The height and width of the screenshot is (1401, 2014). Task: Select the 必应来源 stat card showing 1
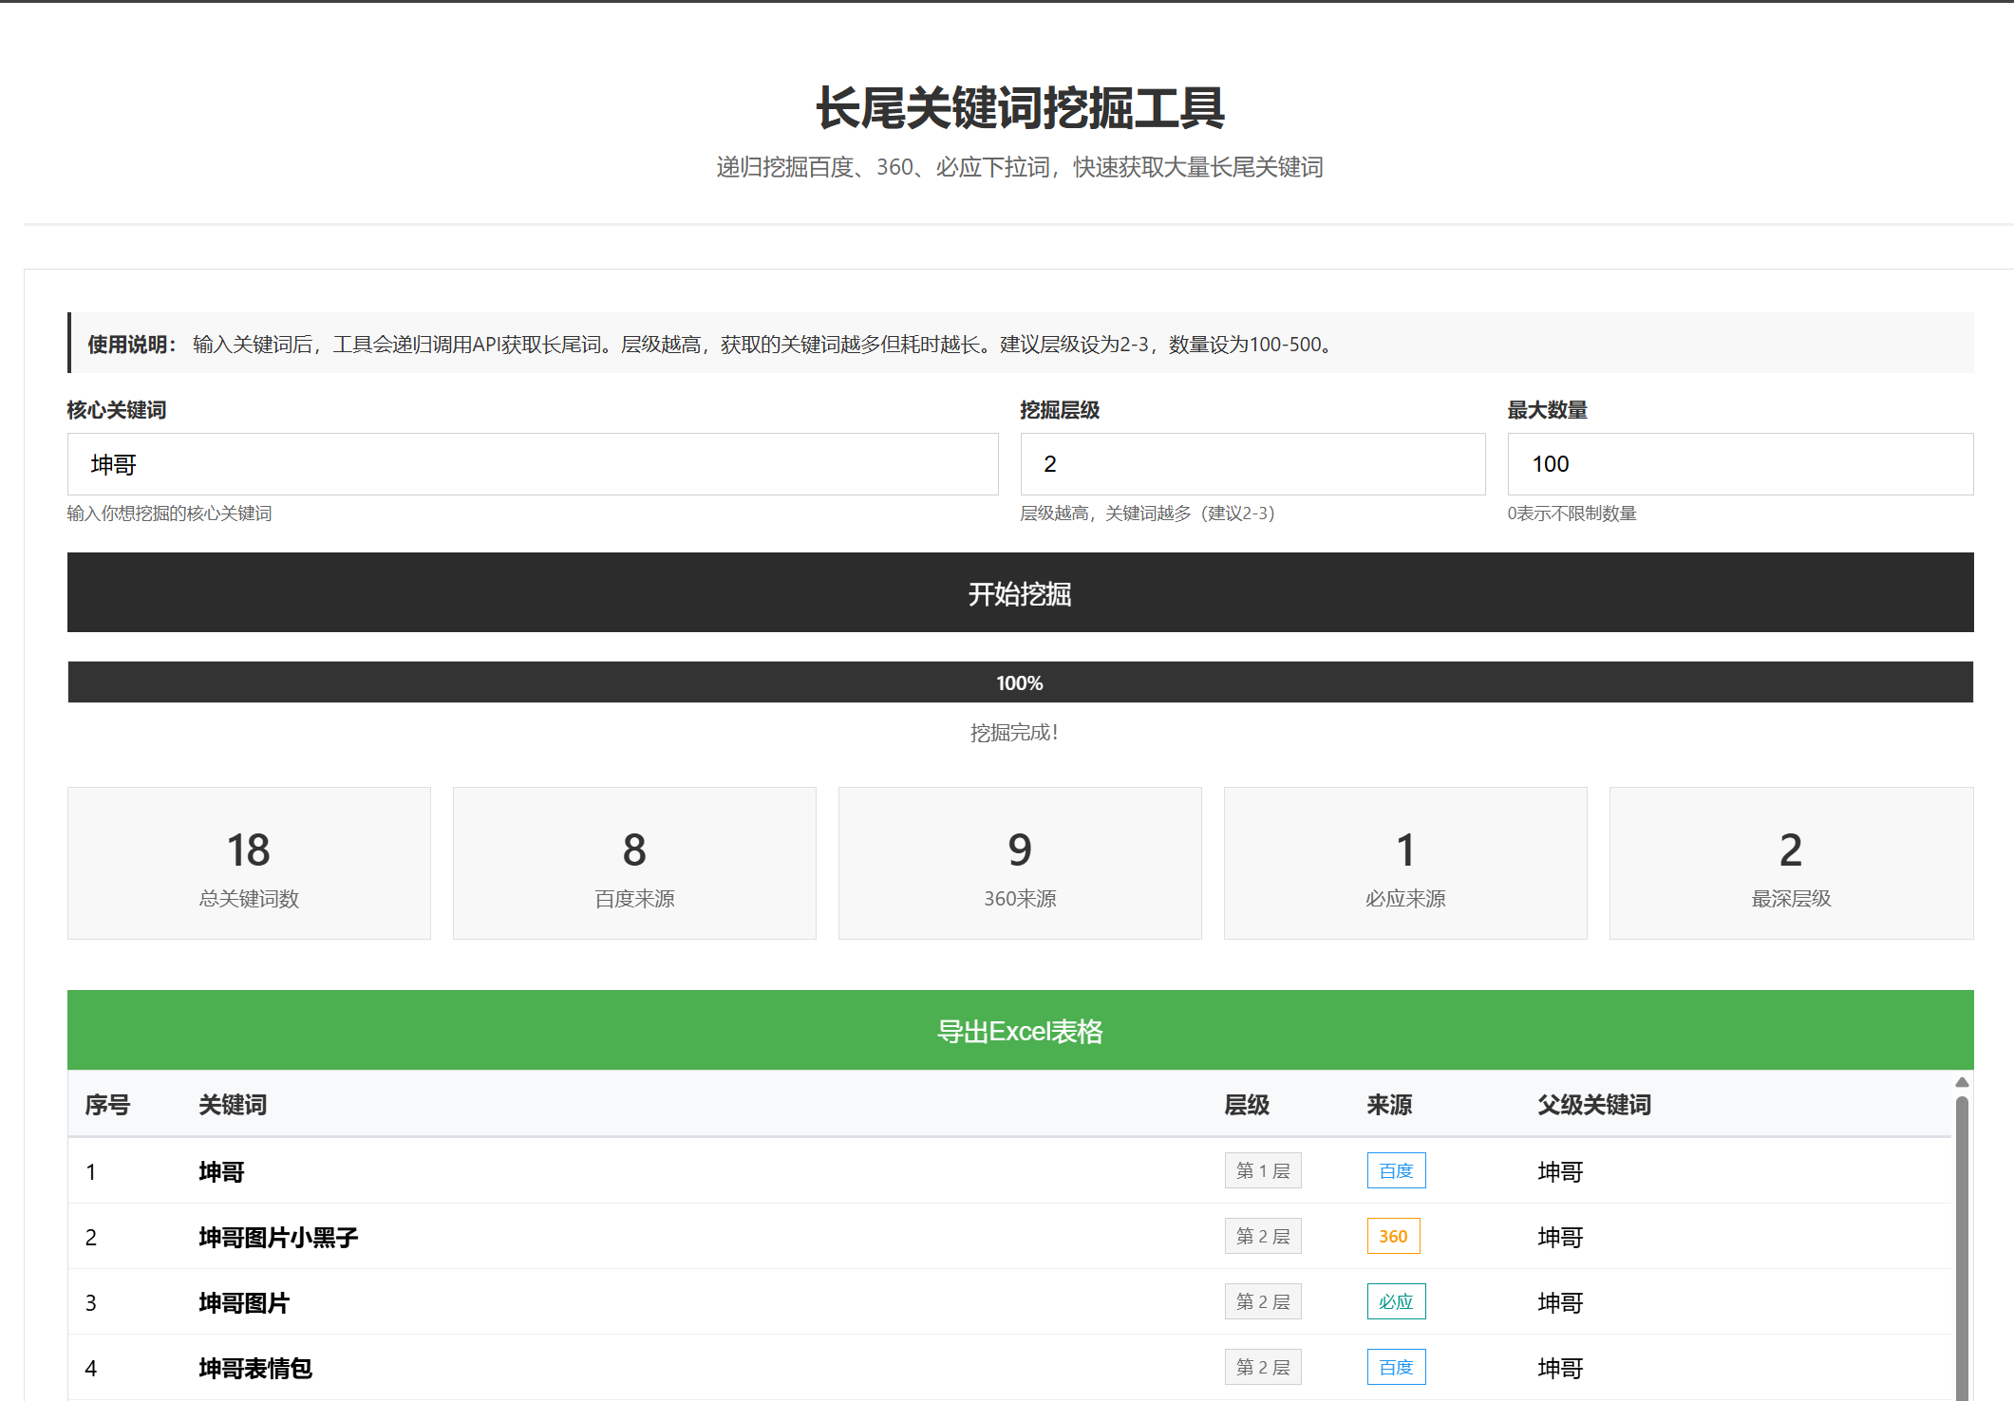click(x=1405, y=863)
